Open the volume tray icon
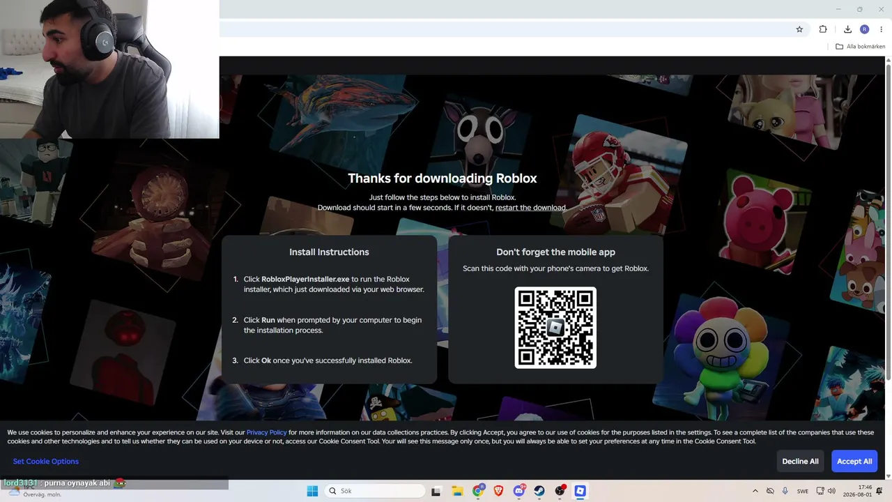The width and height of the screenshot is (892, 502). click(831, 491)
